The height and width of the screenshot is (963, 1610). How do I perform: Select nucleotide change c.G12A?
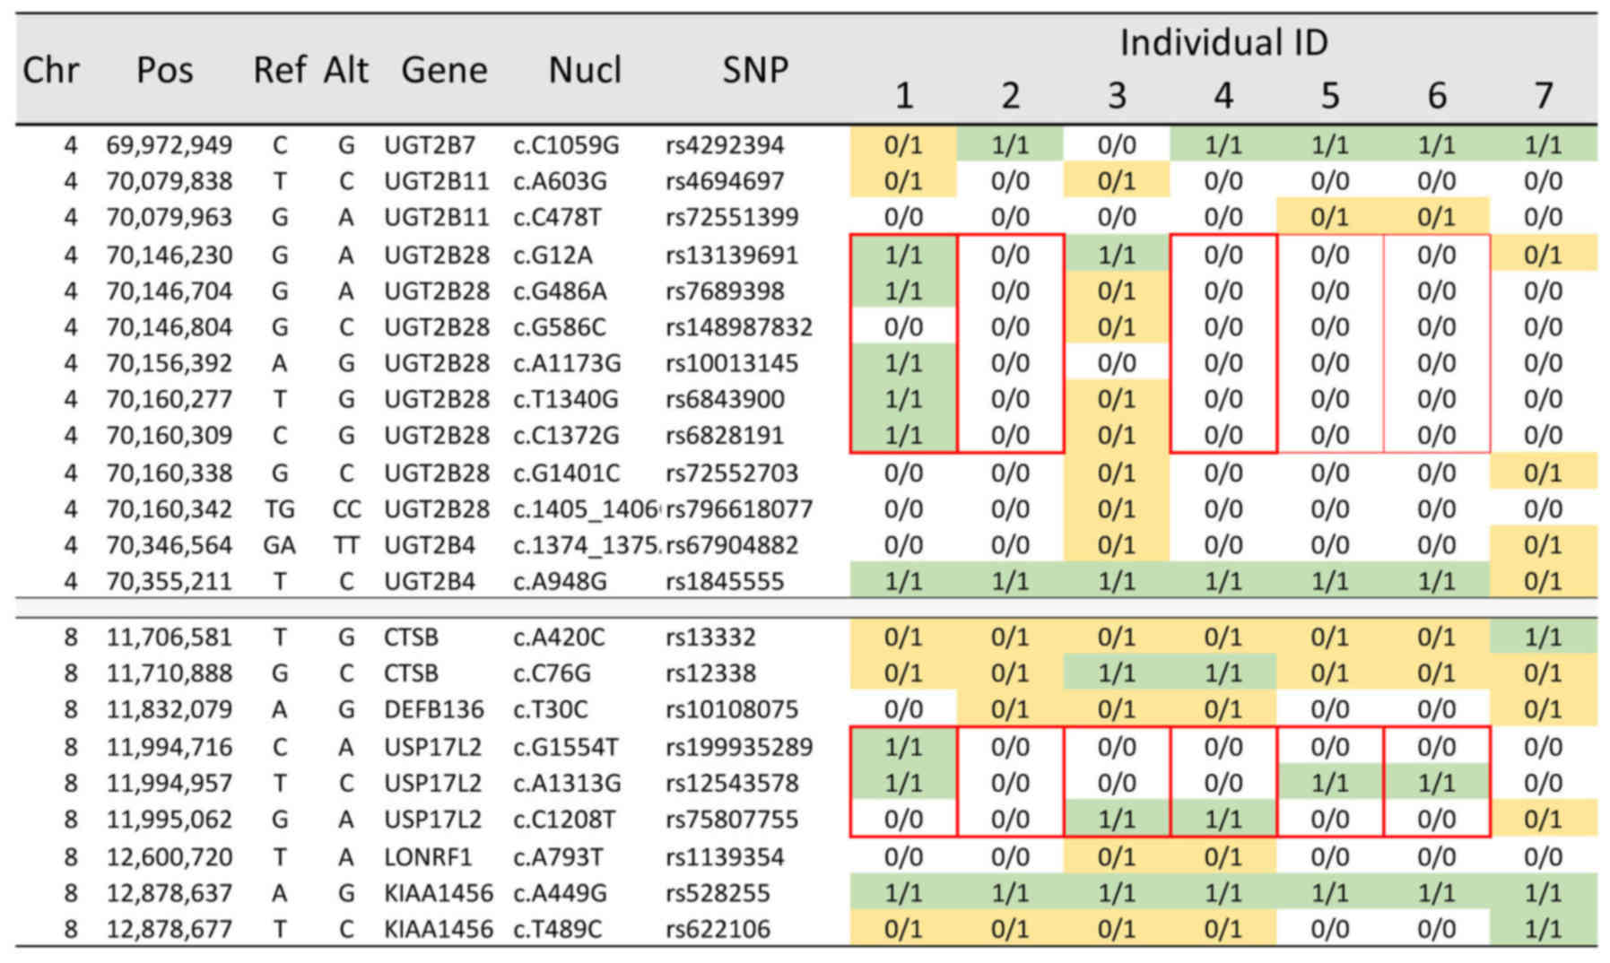[553, 256]
